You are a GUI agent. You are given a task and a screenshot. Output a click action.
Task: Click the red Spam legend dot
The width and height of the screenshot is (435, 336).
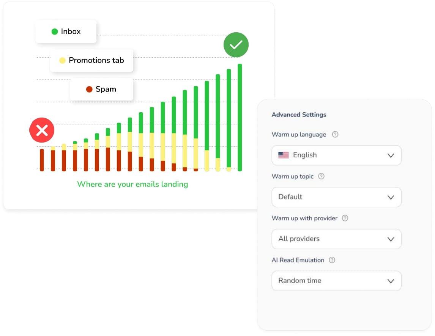[89, 89]
